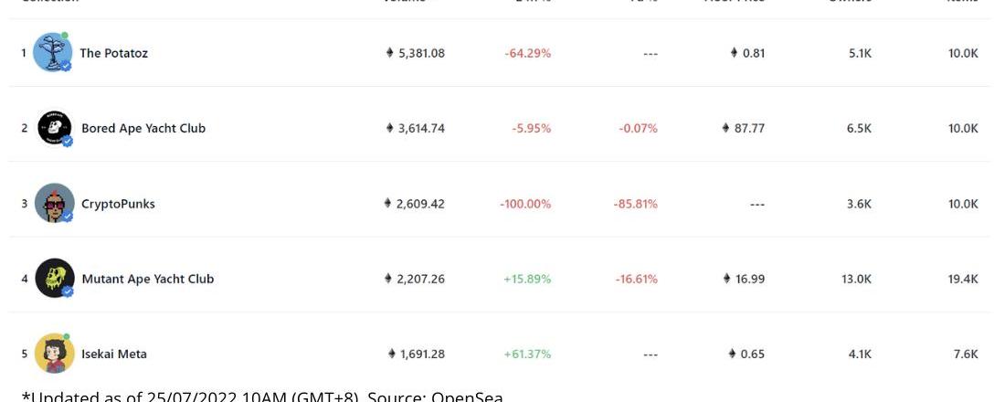This screenshot has height=402, width=1005.
Task: Open The Potatoz collection name link
Action: [x=113, y=53]
